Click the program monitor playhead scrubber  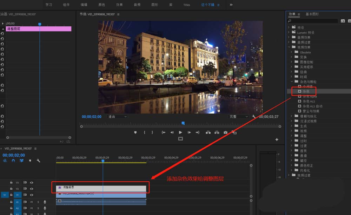click(x=183, y=123)
